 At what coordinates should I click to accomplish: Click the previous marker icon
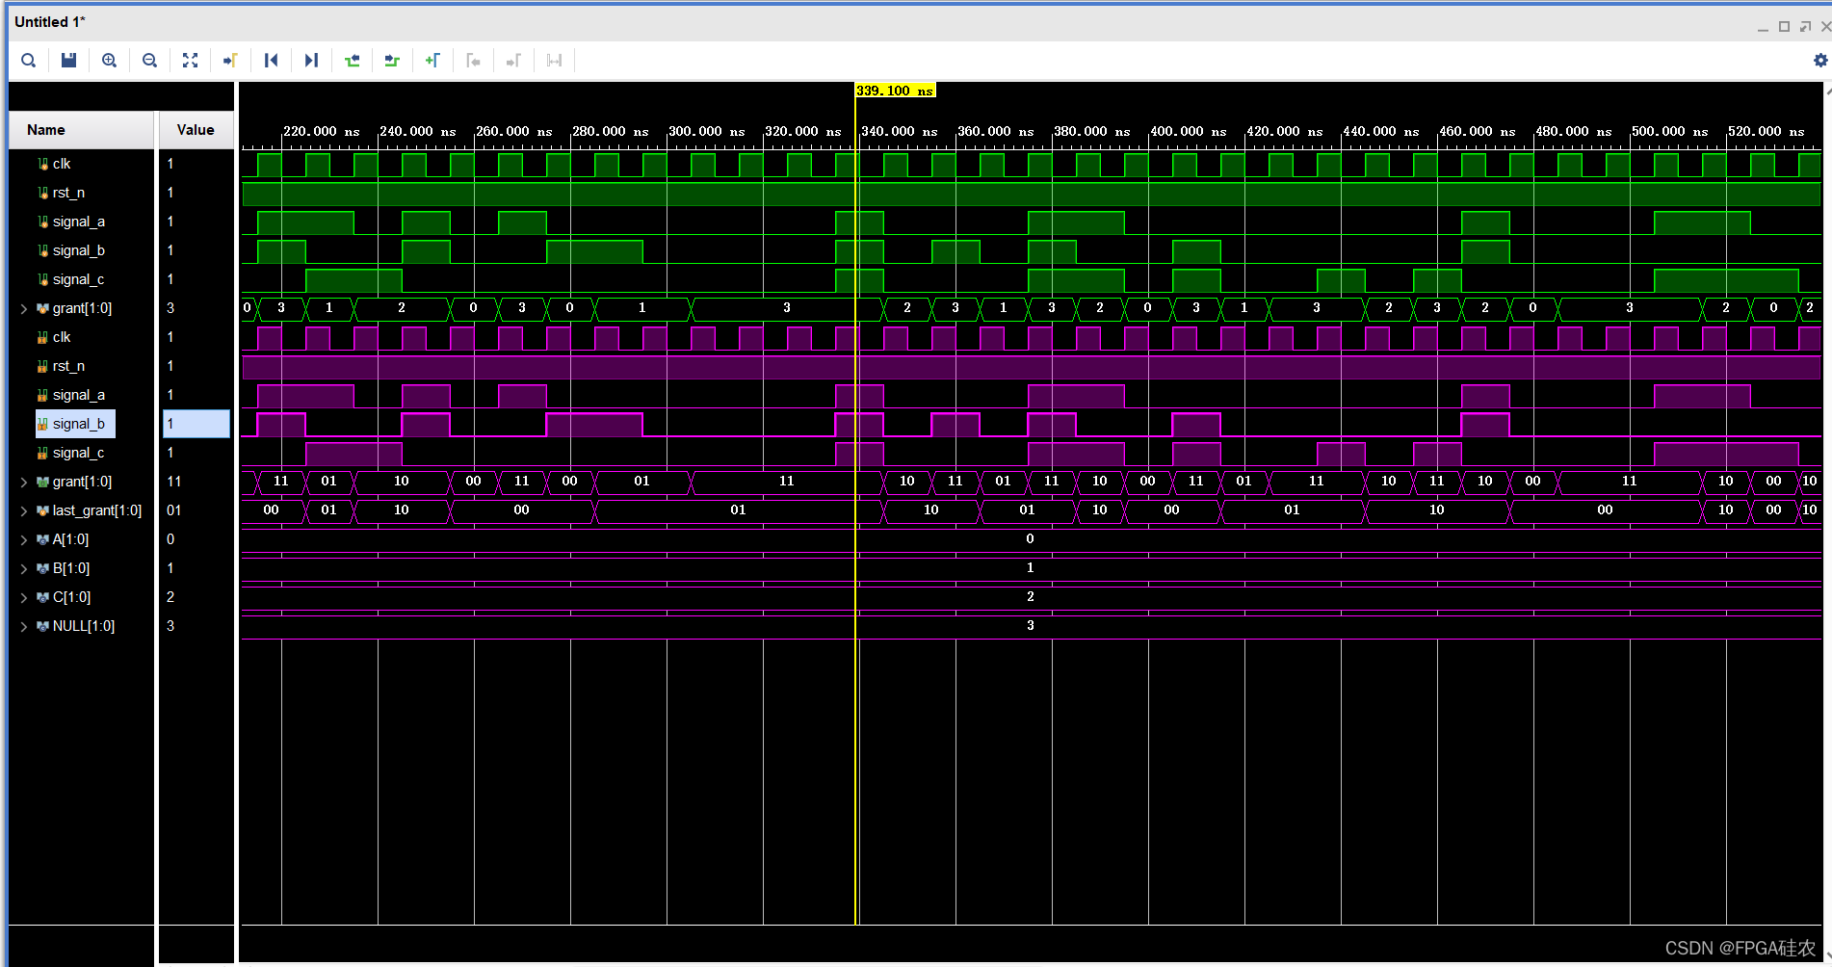point(473,61)
